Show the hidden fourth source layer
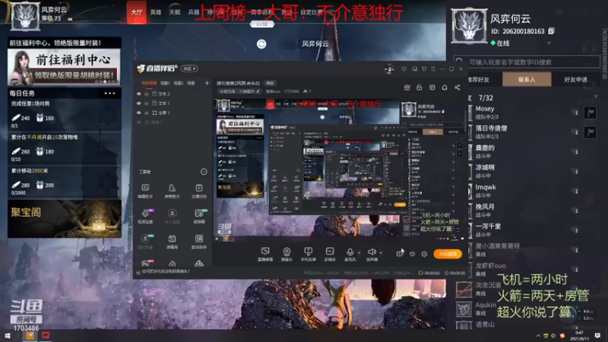The width and height of the screenshot is (608, 342). pos(139,122)
